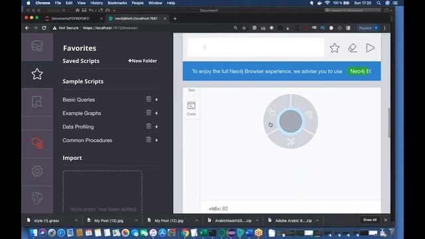Save query as favorite with editor star

[335, 48]
